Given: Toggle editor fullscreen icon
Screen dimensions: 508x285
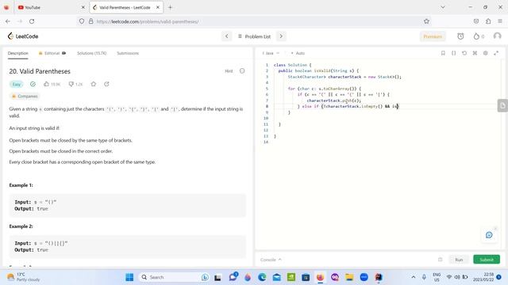Looking at the screenshot, I should (x=496, y=53).
